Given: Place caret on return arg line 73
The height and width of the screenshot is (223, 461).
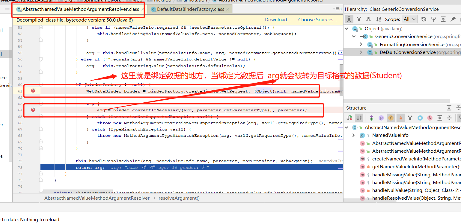Looking at the screenshot, I should click(90, 167).
